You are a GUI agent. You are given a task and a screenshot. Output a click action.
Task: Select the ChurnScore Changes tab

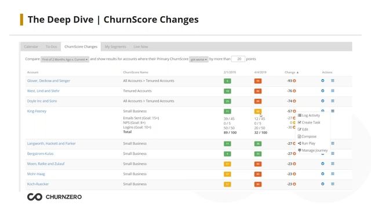coord(81,47)
